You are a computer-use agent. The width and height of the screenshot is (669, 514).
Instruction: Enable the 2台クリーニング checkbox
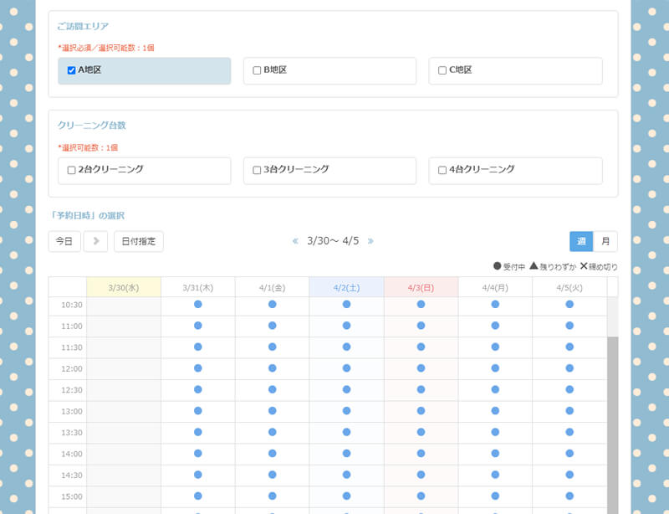72,170
